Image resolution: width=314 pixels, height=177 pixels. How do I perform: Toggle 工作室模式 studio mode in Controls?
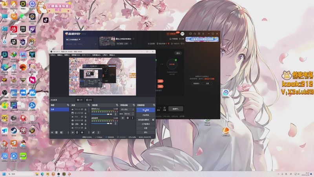(x=146, y=124)
